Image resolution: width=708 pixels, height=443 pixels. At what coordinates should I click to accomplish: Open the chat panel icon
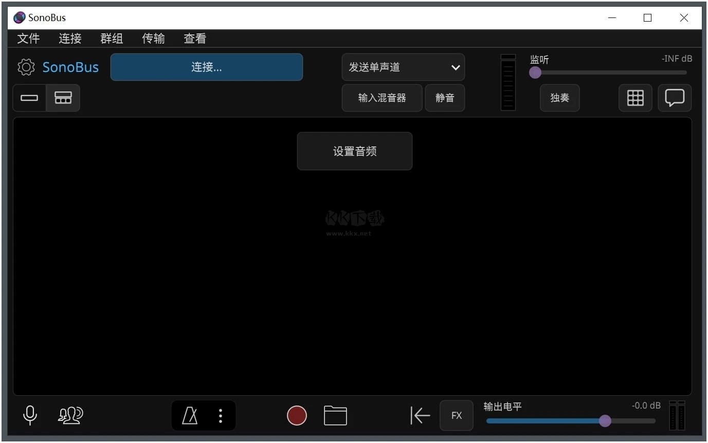675,98
